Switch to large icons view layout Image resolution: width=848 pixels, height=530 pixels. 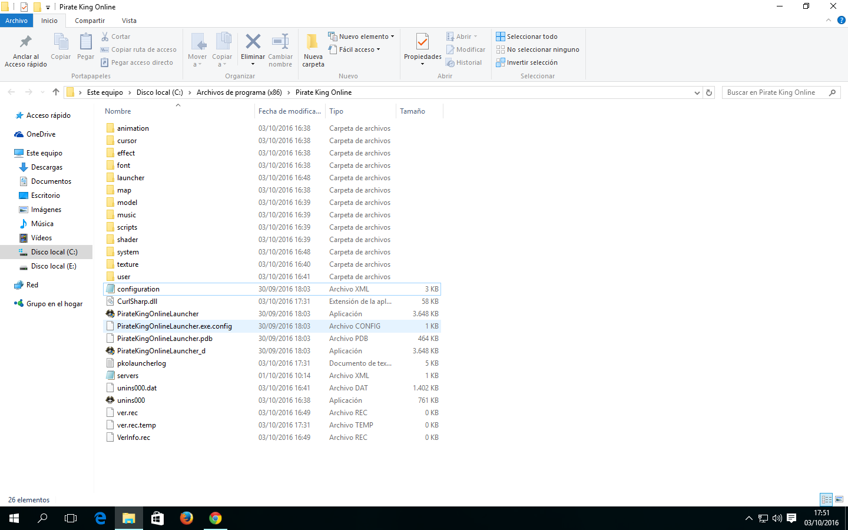coord(839,499)
